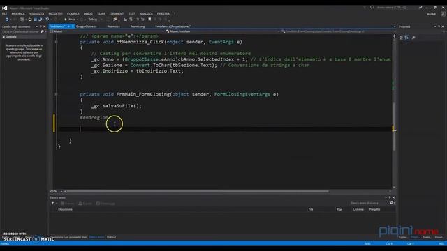447x251 pixels.
Task: Close the Elenco errori panel
Action: (x=394, y=197)
